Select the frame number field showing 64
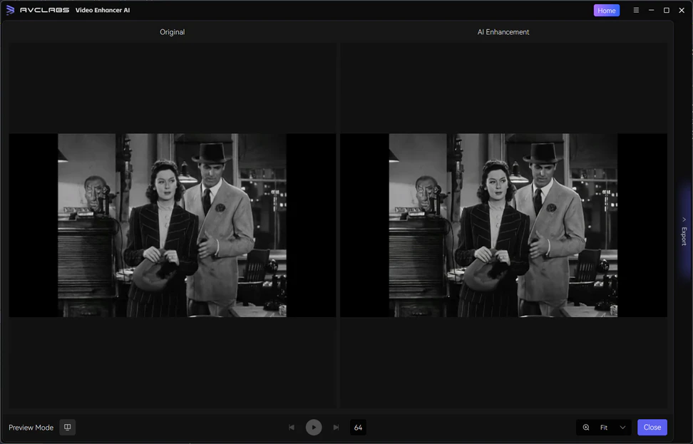Image resolution: width=693 pixels, height=444 pixels. [358, 427]
